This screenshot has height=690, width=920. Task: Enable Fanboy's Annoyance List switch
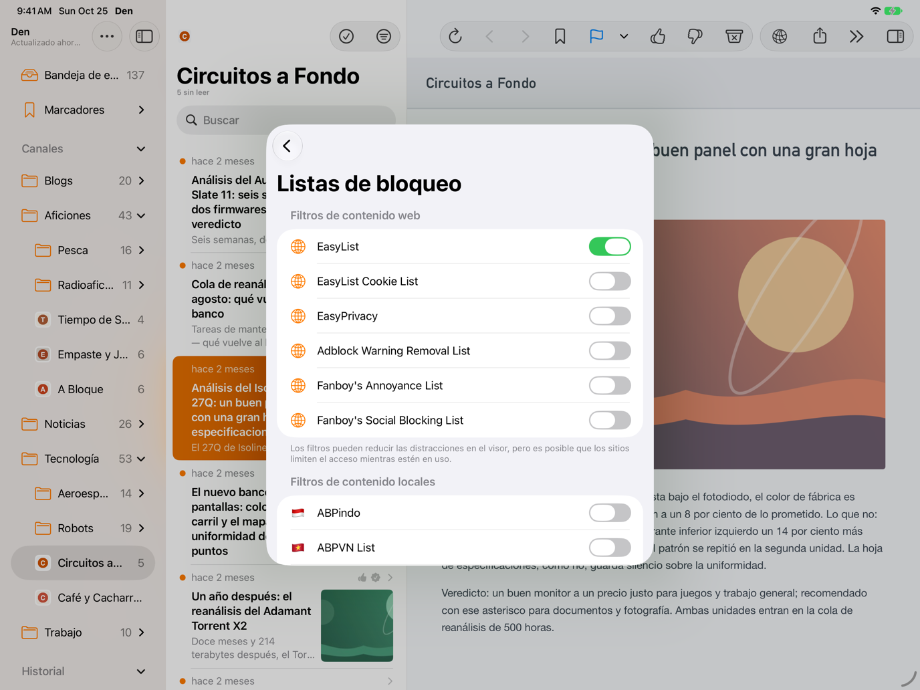pyautogui.click(x=610, y=386)
